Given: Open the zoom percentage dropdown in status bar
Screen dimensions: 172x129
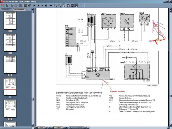Looking at the screenshot, I should coord(46,127).
